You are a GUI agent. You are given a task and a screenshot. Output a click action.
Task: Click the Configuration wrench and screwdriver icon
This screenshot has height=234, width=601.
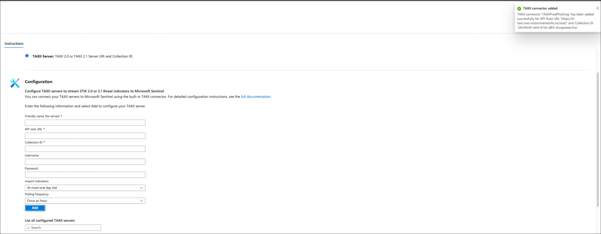click(15, 83)
